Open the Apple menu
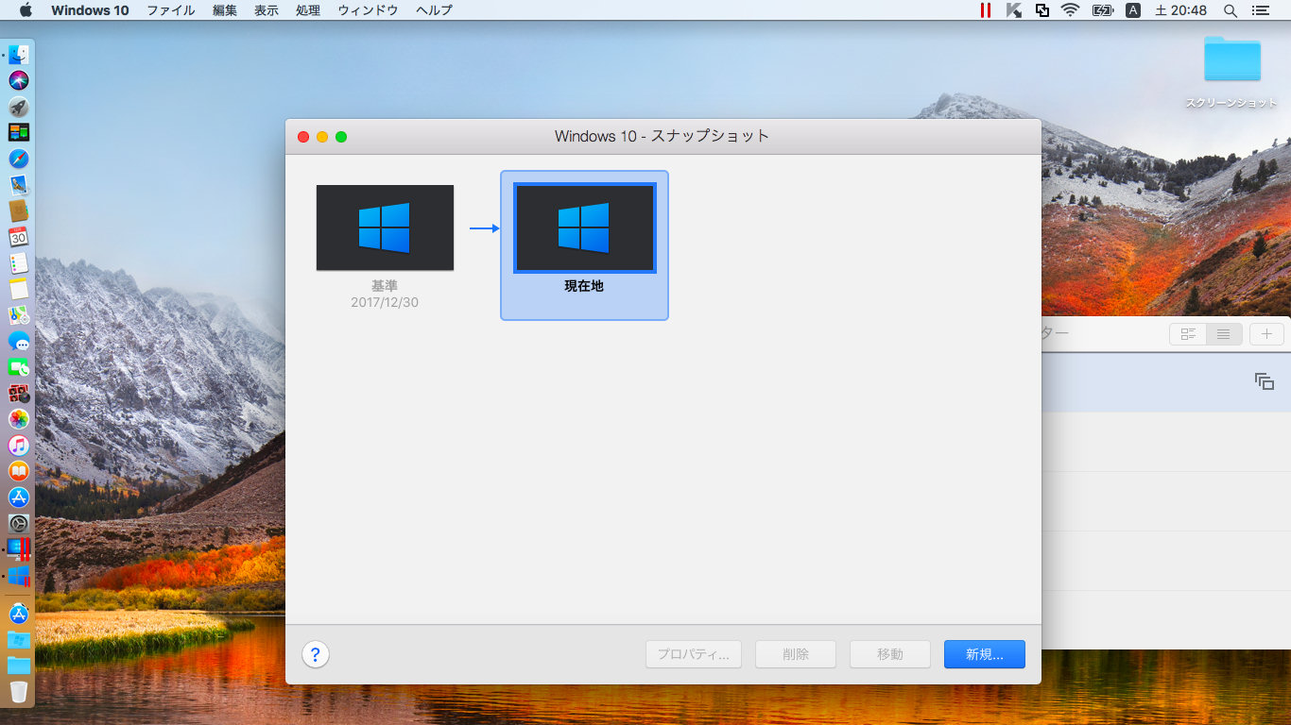1291x725 pixels. [x=26, y=10]
